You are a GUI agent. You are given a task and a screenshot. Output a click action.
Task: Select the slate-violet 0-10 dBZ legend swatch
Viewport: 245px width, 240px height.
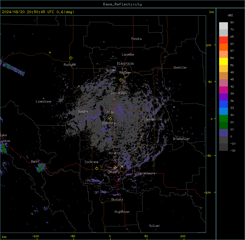click(223, 133)
